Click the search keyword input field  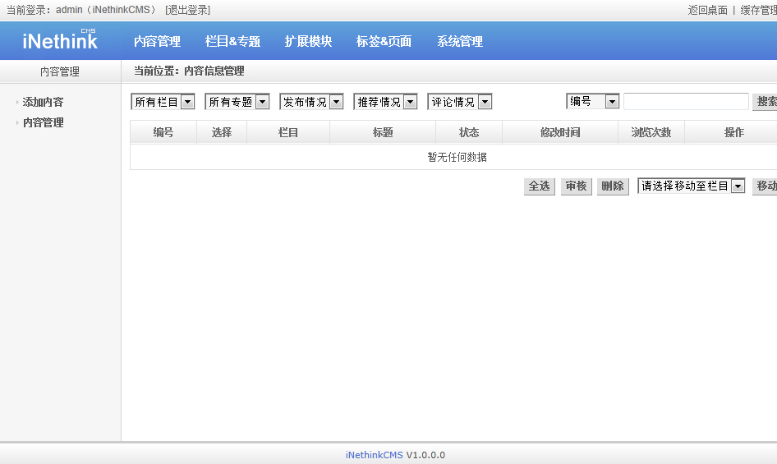click(686, 102)
